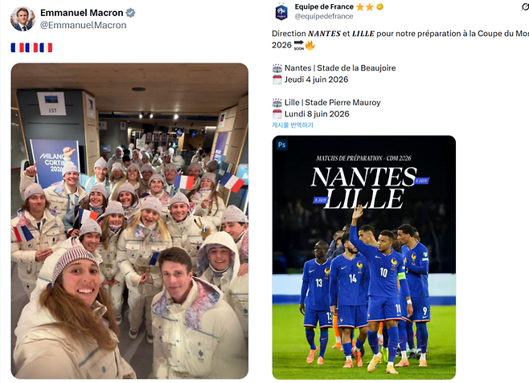The image size is (529, 383).
Task: Open the @EmmanuelMacron handle link
Action: click(x=84, y=25)
